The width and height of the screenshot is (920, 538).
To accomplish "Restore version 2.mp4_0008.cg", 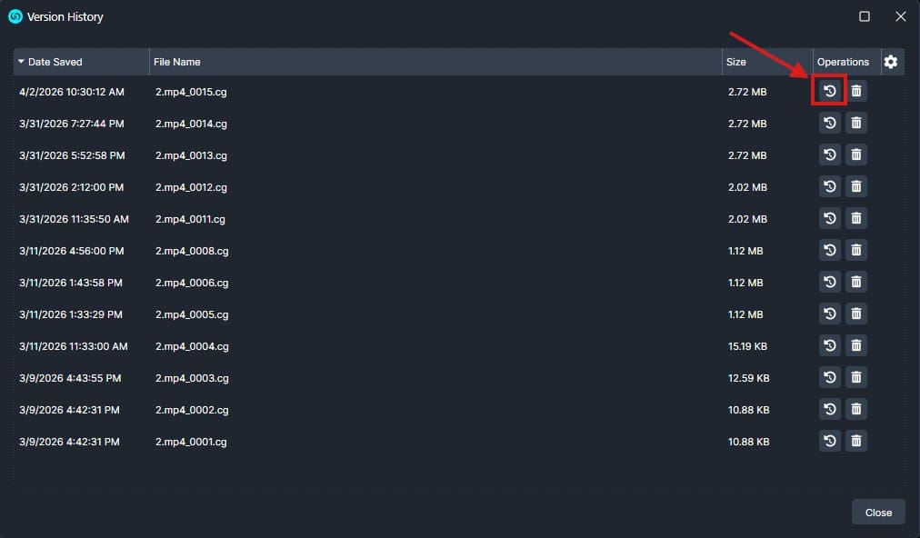I will pos(829,250).
